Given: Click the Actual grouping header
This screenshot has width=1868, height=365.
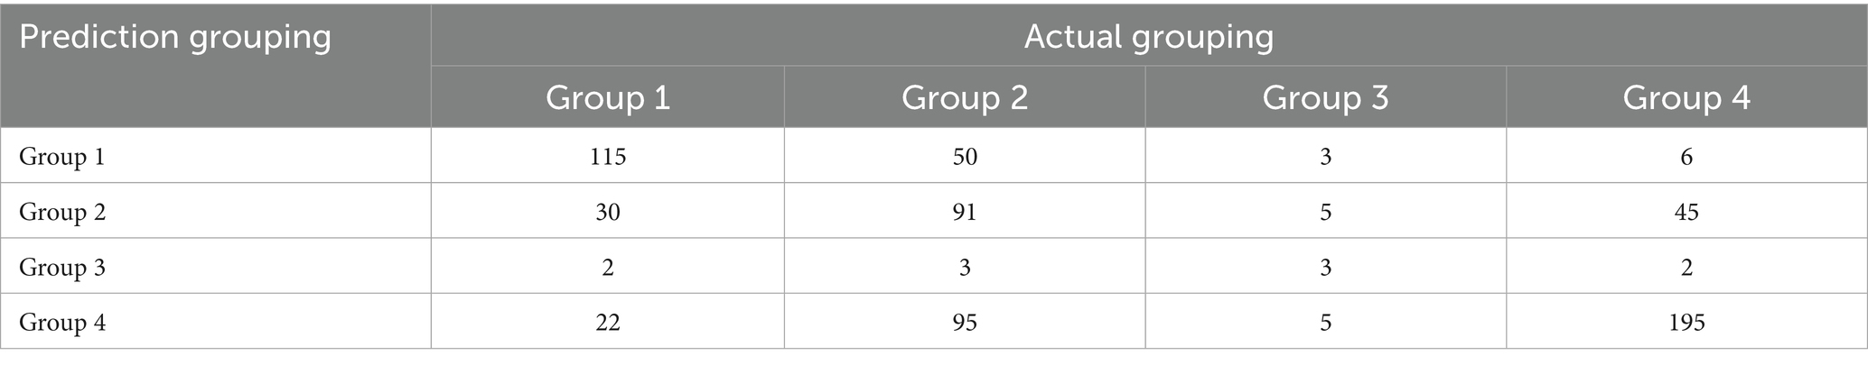Looking at the screenshot, I should (1148, 37).
